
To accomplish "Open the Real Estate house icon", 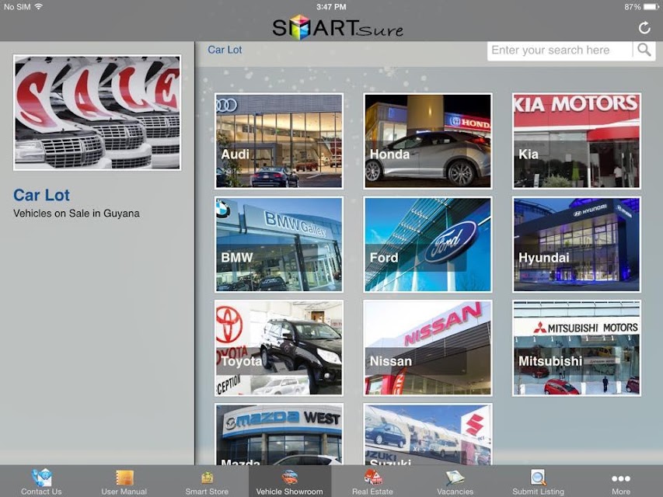I will [372, 478].
